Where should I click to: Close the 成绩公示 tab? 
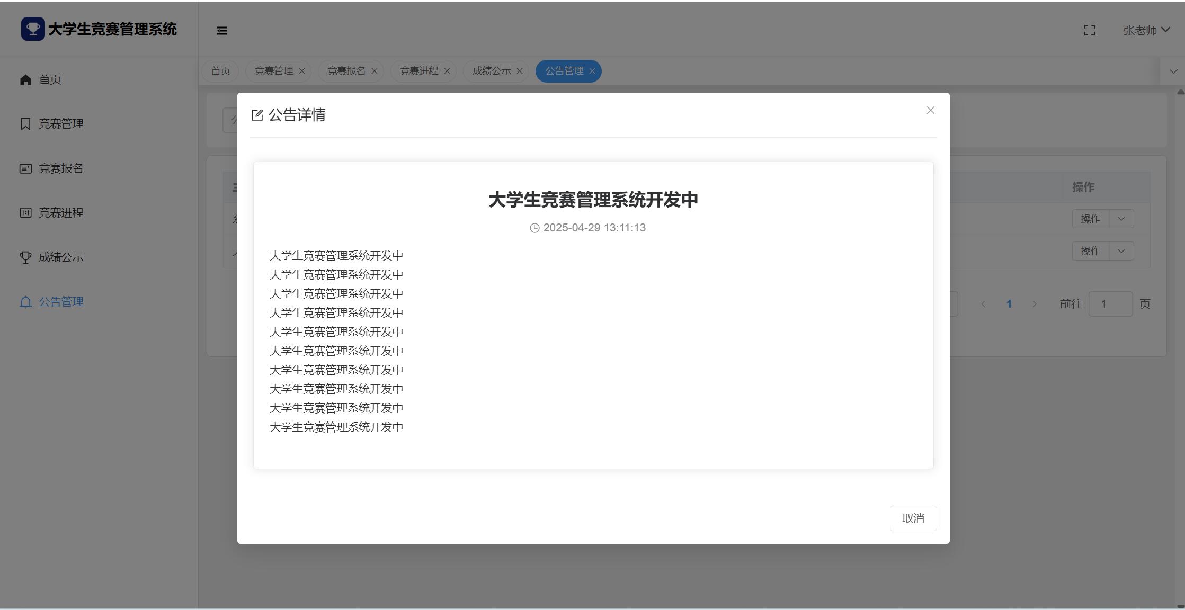point(520,71)
